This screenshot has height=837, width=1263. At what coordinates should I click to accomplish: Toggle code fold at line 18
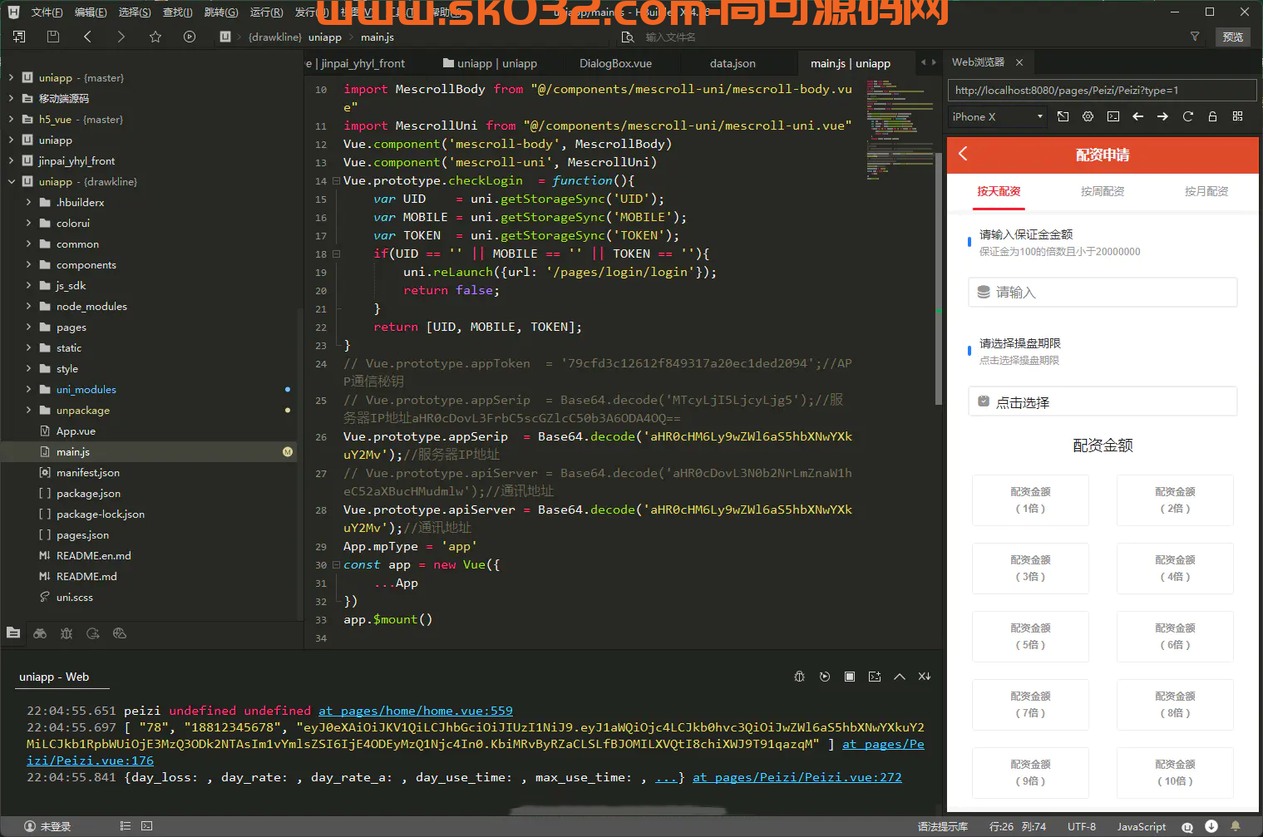pyautogui.click(x=336, y=254)
